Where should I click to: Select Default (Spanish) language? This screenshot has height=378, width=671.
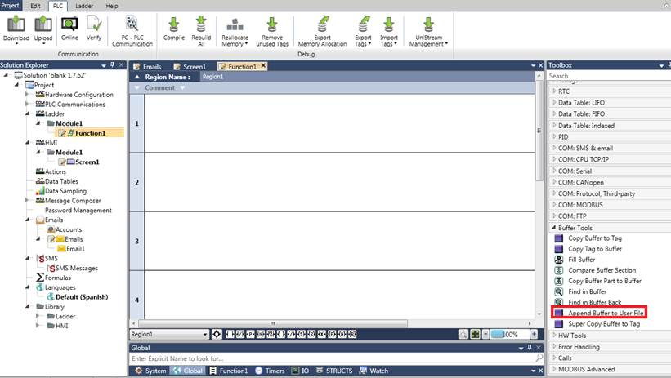pos(81,296)
